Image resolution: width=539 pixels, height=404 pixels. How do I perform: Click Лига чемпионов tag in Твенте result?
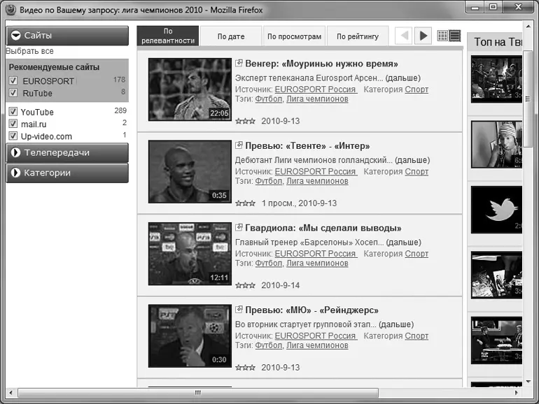coord(317,181)
